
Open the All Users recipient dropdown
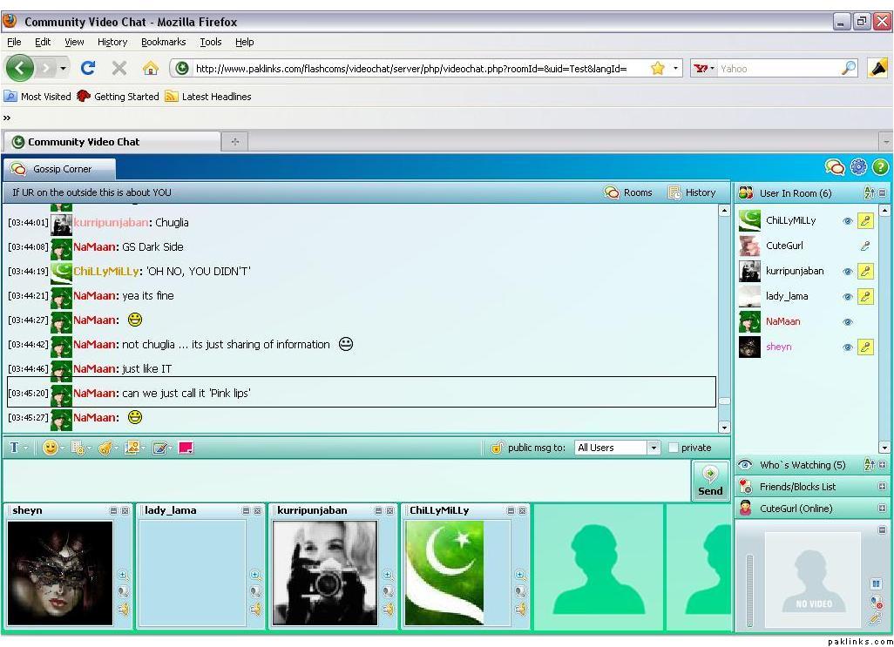click(x=653, y=448)
